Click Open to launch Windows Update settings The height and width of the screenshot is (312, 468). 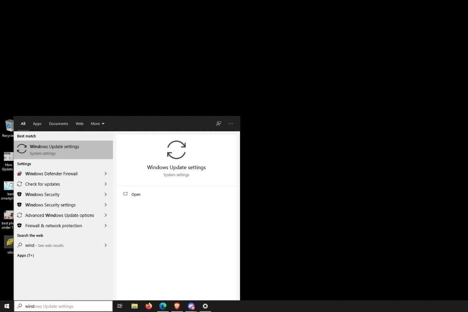click(x=136, y=194)
